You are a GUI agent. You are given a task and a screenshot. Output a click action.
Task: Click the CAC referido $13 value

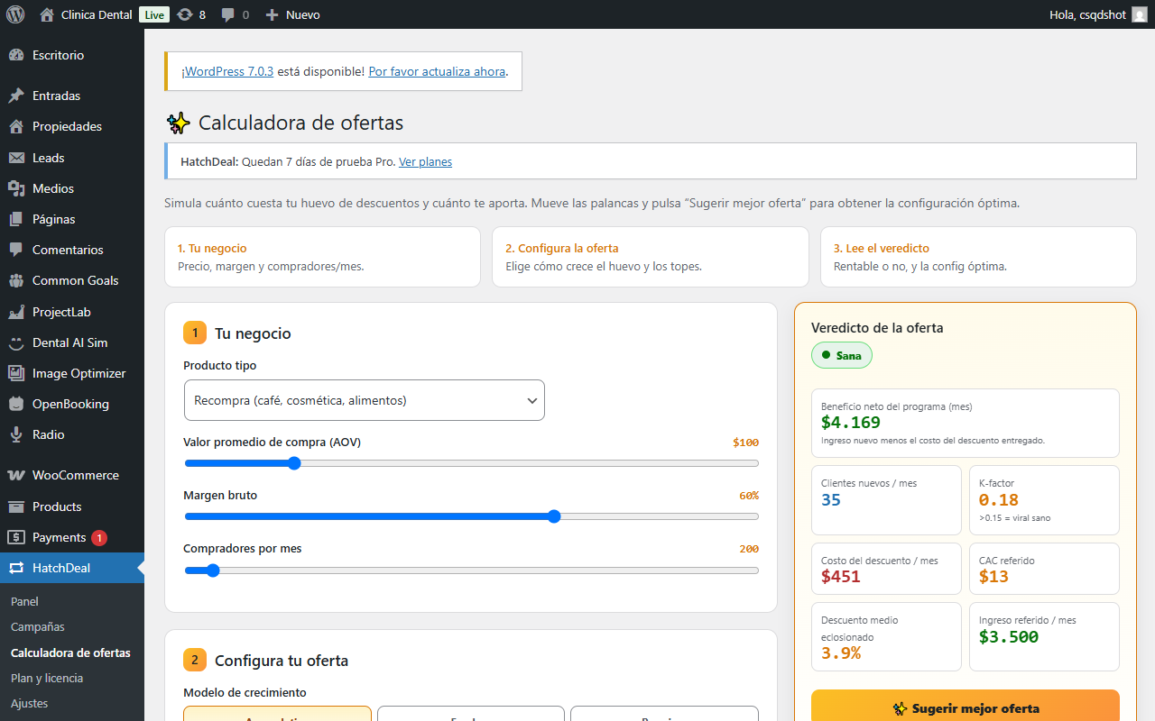[993, 577]
